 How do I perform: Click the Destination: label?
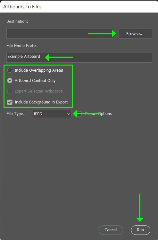pyautogui.click(x=17, y=22)
